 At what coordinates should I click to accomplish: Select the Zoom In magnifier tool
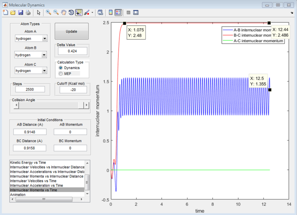[48, 13]
